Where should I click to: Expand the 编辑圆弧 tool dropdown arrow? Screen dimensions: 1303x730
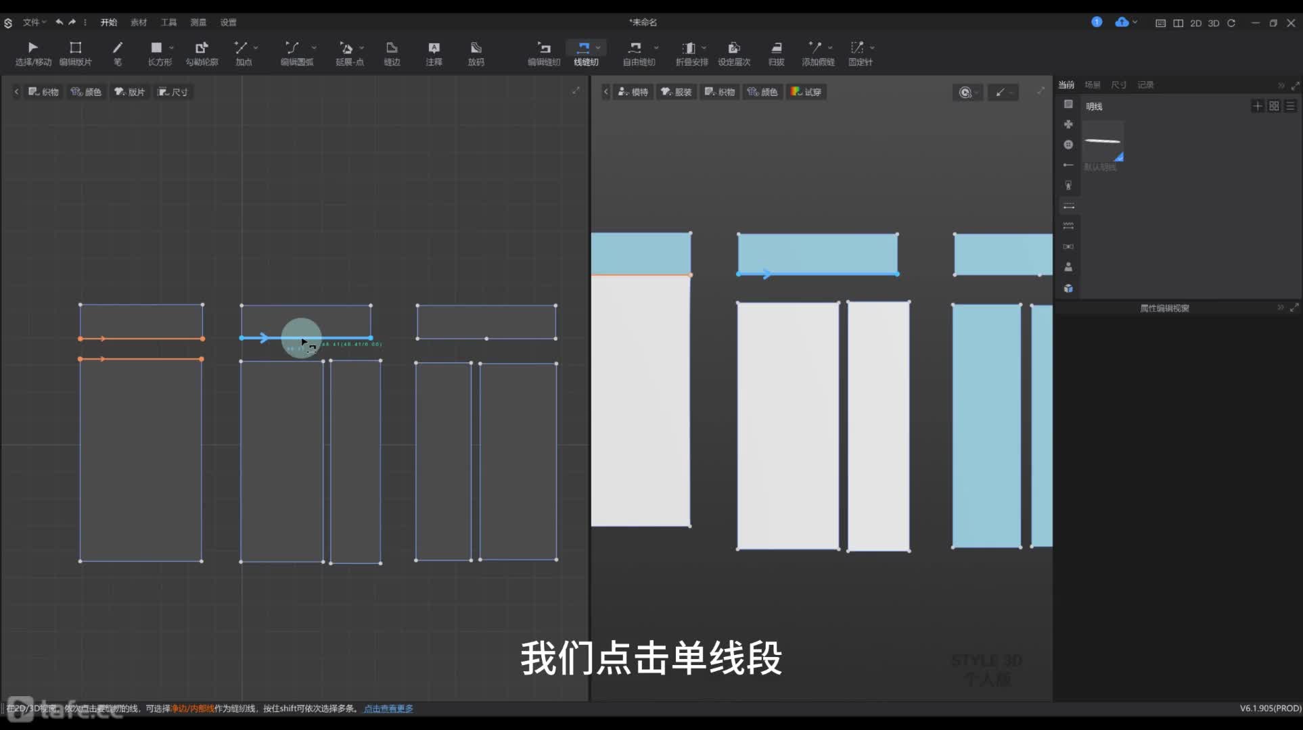[314, 47]
